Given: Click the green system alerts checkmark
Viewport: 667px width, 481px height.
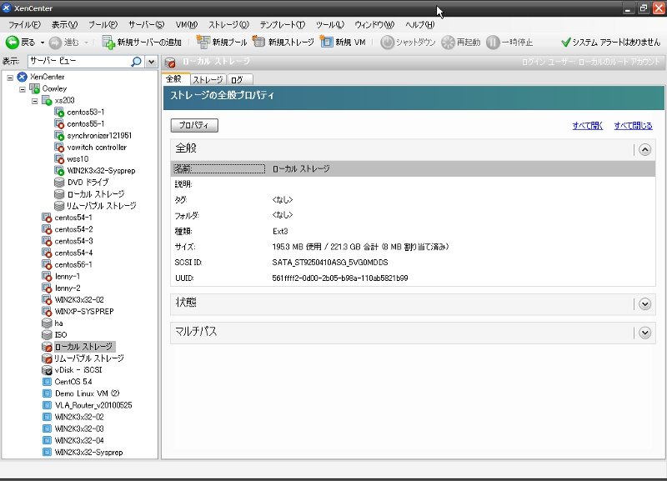Looking at the screenshot, I should pyautogui.click(x=566, y=43).
